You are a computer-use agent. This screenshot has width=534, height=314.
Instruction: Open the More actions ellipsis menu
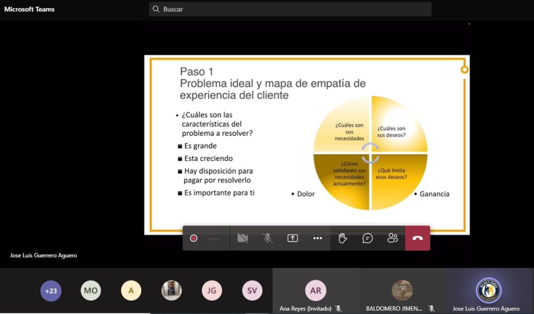(318, 238)
